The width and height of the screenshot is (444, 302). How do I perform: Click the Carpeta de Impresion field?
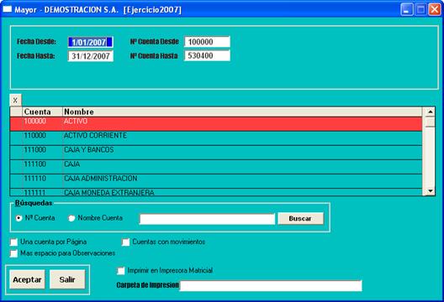tap(271, 285)
